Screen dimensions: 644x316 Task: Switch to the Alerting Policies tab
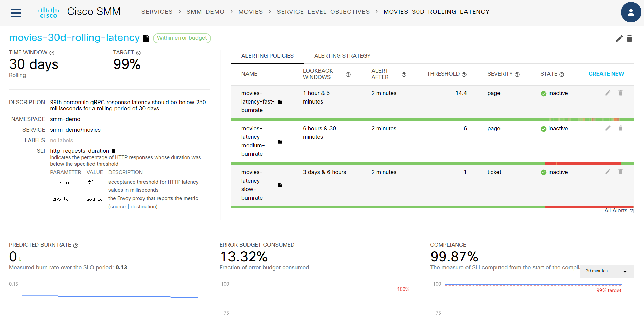(x=268, y=56)
